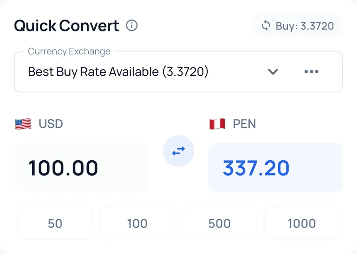Click the 3.3720 rate value in the Buy badge

[x=317, y=26]
